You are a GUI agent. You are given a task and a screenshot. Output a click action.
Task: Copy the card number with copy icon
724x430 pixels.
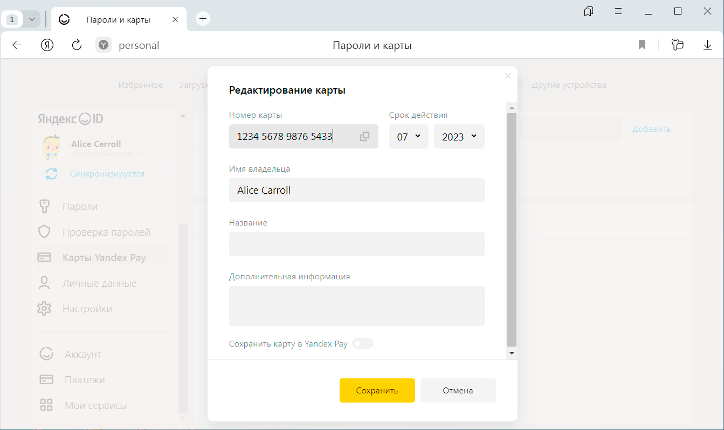click(x=364, y=137)
